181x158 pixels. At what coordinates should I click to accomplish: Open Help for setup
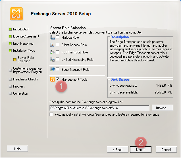click(x=17, y=149)
